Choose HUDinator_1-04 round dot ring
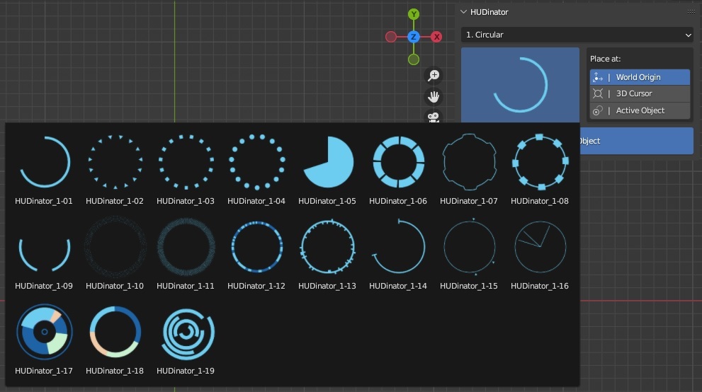702x392 pixels. [x=256, y=162]
